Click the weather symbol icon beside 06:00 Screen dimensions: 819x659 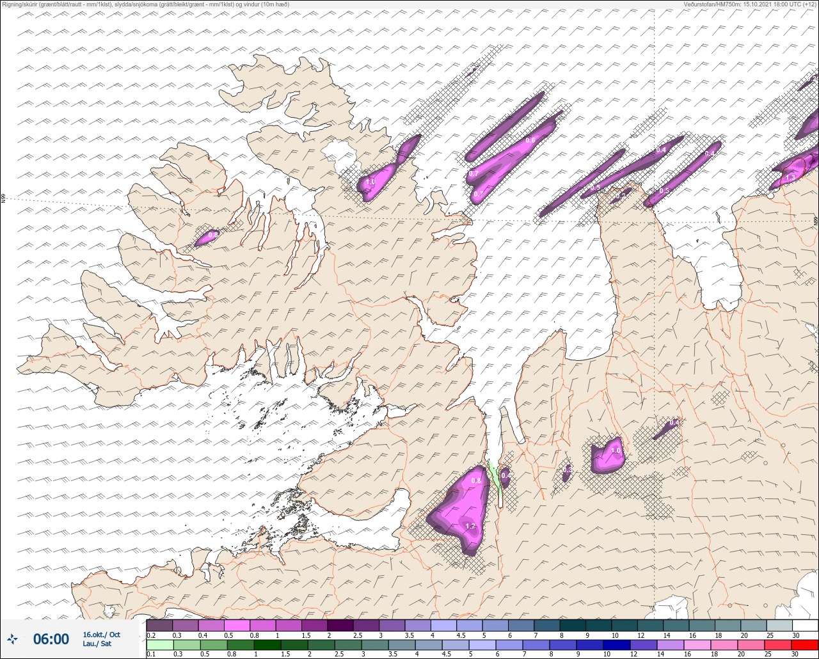[x=13, y=639]
